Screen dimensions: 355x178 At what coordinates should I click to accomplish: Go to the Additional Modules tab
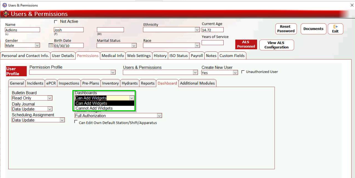tap(197, 83)
